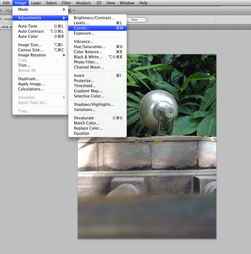
Task: Select Brightness/Contrast adjustment
Action: (x=97, y=18)
